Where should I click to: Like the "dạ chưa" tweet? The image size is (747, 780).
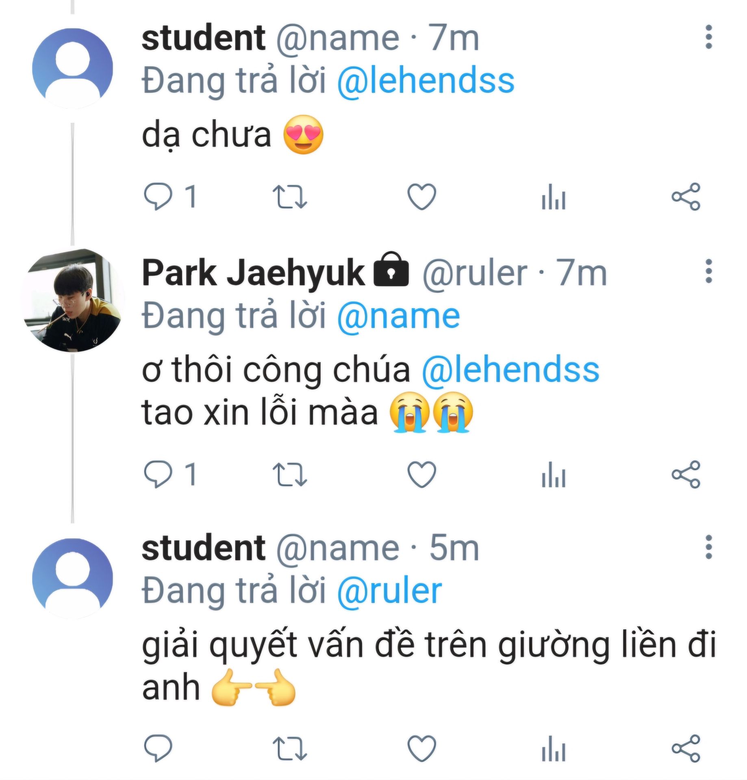tap(421, 197)
